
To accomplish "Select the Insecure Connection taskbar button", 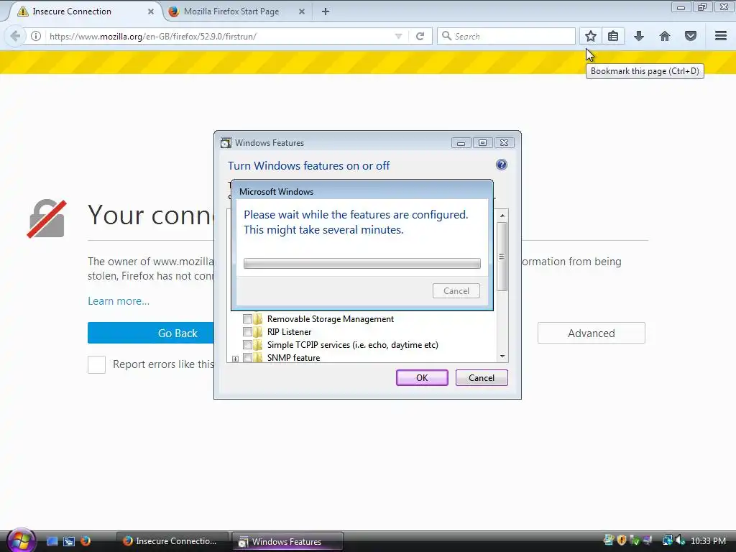I will (x=172, y=541).
